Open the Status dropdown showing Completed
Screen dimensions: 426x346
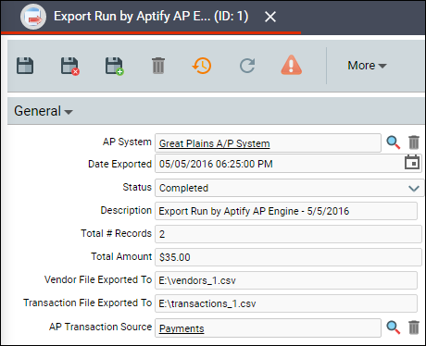[289, 188]
